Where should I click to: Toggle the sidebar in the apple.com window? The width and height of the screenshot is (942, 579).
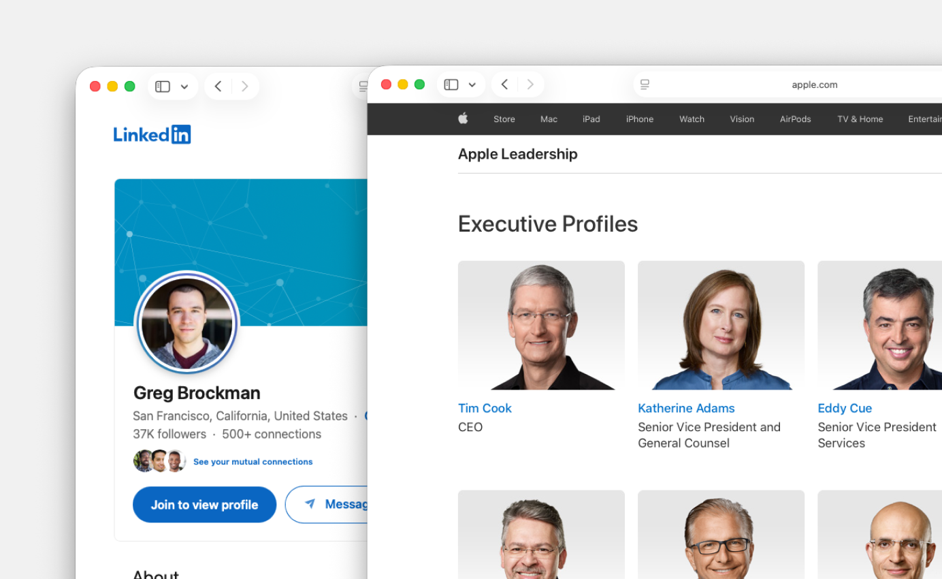point(451,84)
